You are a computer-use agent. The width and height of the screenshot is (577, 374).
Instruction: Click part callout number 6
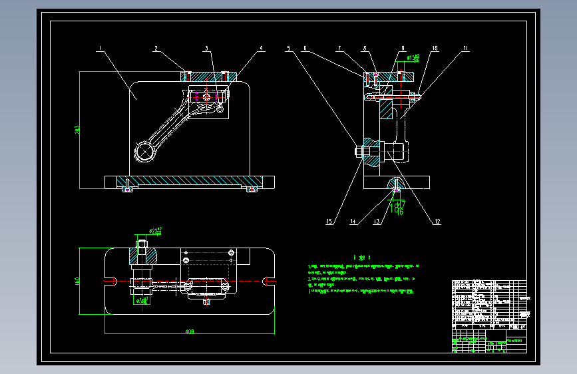305,48
